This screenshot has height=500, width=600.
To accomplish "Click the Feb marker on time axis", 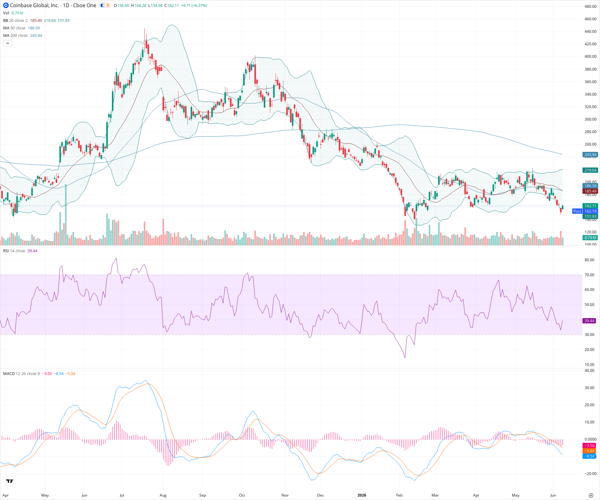I will coord(399,495).
